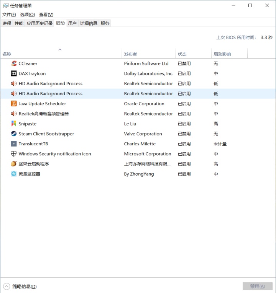Switch to the 用户 tab
This screenshot has width=276, height=293.
(72, 23)
